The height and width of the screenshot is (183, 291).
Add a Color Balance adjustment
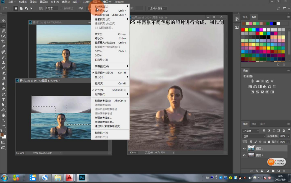click(255, 87)
